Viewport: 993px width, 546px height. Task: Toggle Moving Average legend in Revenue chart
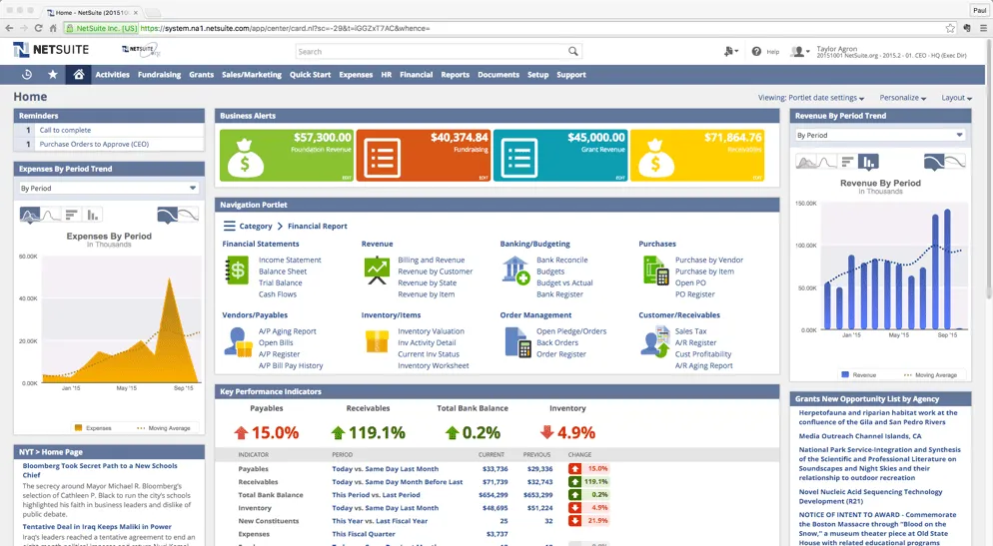(930, 375)
